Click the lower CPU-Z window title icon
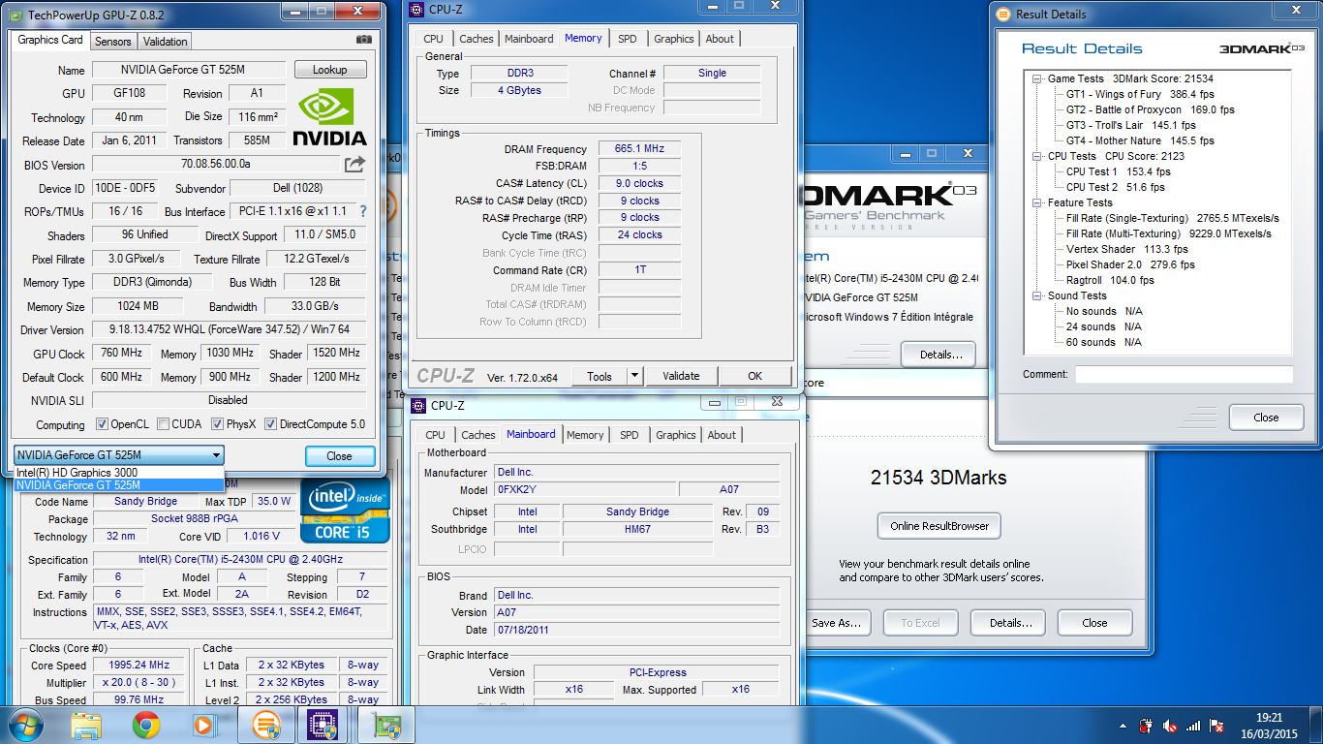The image size is (1323, 744). pyautogui.click(x=418, y=405)
